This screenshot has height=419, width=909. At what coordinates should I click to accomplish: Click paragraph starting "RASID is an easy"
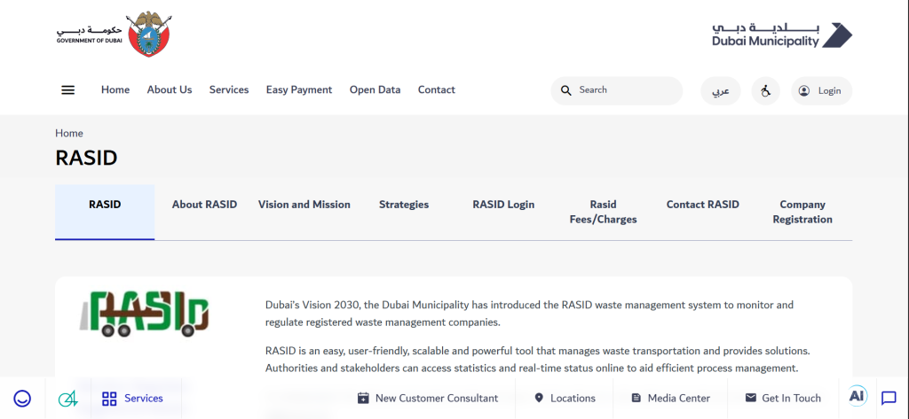537,360
